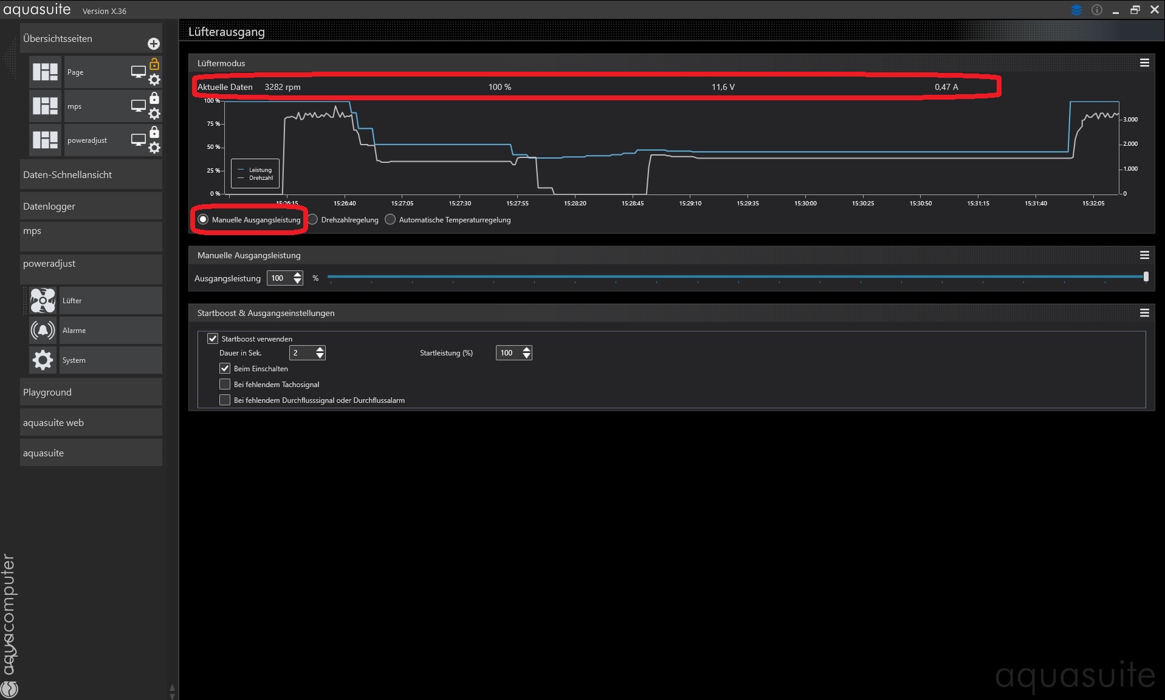
Task: Open Startboost & Ausgangseinstellungen panel hamburger menu
Action: [x=1144, y=312]
